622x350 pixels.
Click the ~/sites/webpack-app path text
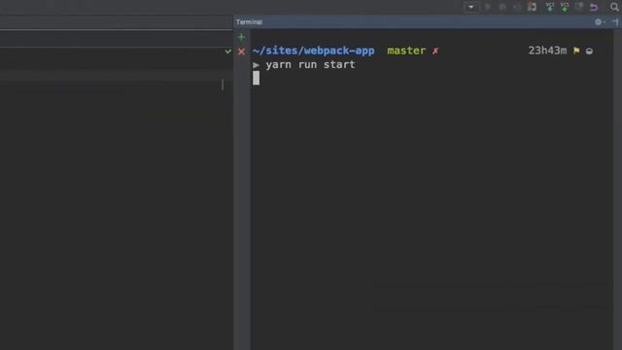tap(313, 51)
